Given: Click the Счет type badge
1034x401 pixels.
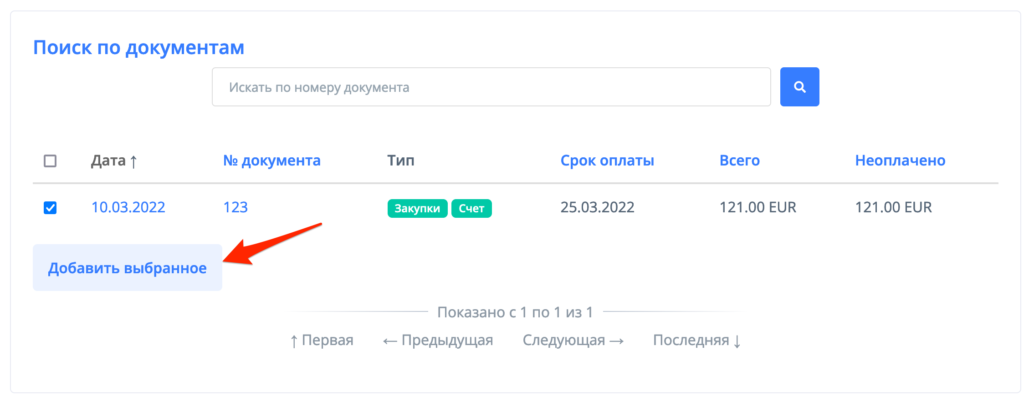Looking at the screenshot, I should 471,209.
